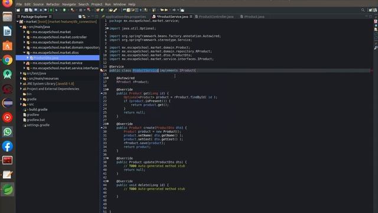The width and height of the screenshot is (378, 213).
Task: Expand the mx.escapeSchool.market.controller package
Action: click(x=24, y=37)
